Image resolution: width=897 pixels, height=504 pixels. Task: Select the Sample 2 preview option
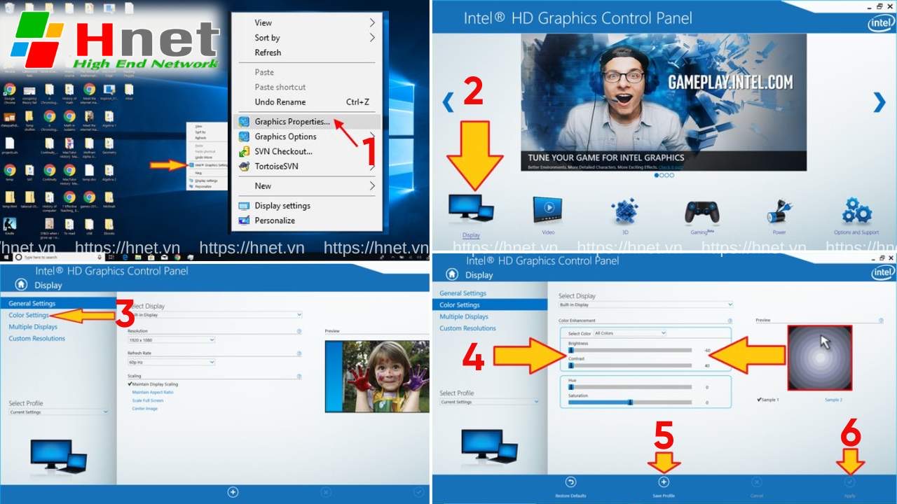pos(833,400)
